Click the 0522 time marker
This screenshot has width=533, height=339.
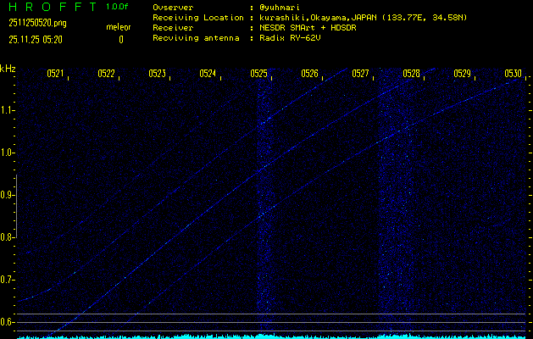(x=106, y=74)
